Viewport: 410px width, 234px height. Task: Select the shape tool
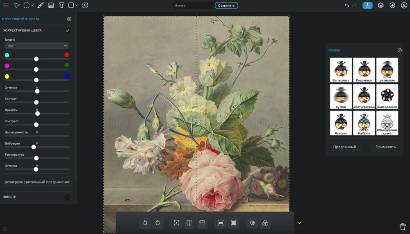coord(71,5)
